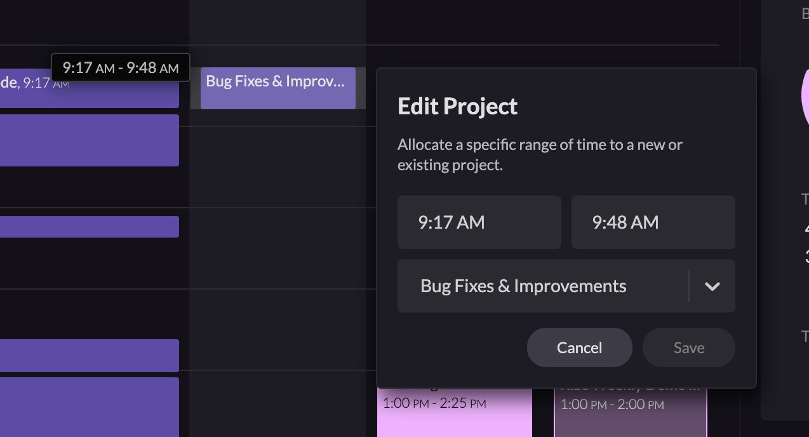The width and height of the screenshot is (809, 437).
Task: Select the tall purple block under the 9:17 AM block
Action: (x=90, y=140)
